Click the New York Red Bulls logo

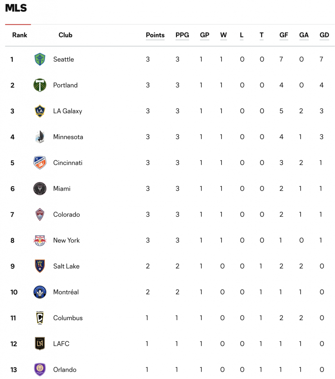(x=40, y=240)
